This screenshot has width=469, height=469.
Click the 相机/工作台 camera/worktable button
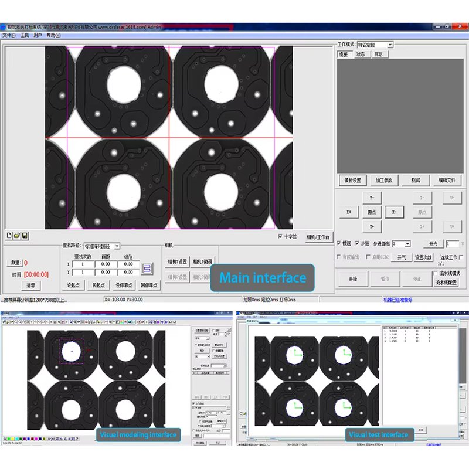[x=318, y=237]
